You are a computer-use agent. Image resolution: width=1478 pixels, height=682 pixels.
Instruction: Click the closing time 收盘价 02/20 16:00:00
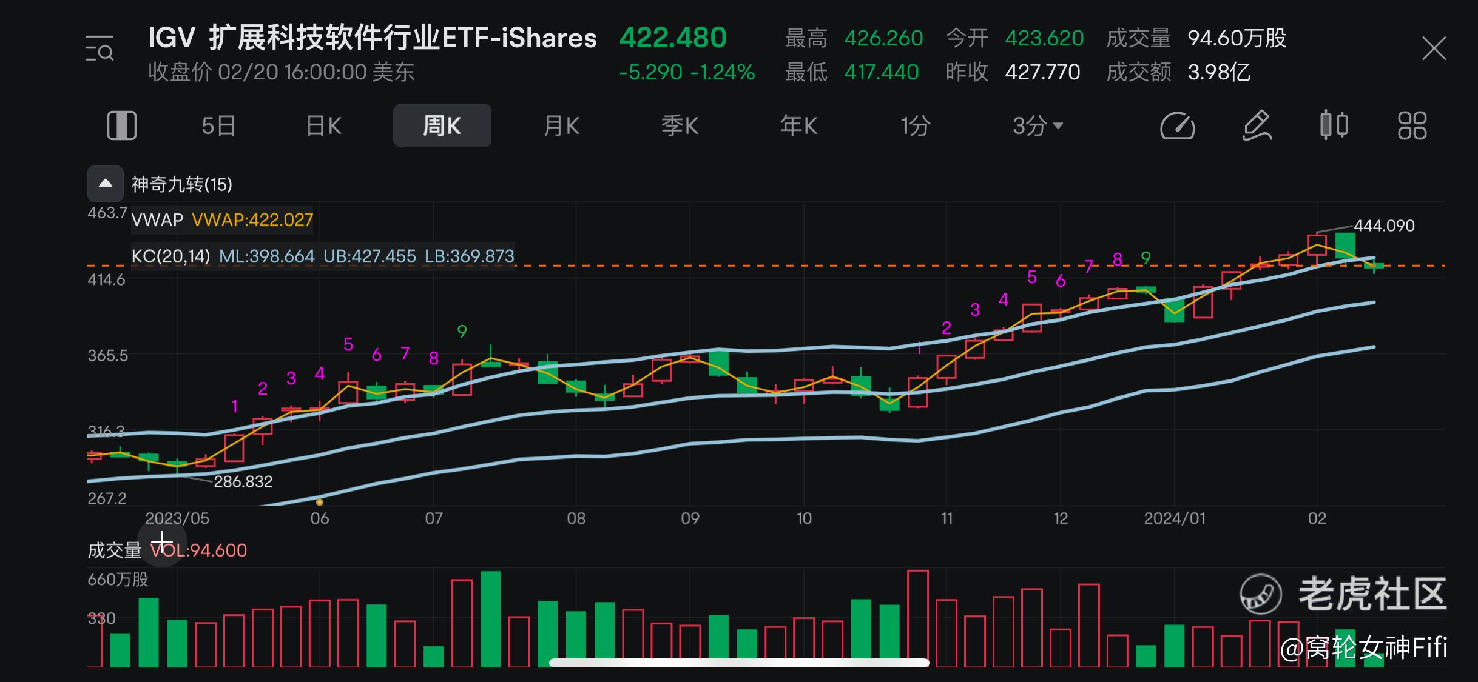coord(282,73)
